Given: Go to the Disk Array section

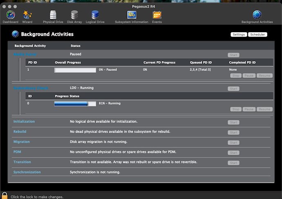Looking at the screenshot, I should coord(74,17).
